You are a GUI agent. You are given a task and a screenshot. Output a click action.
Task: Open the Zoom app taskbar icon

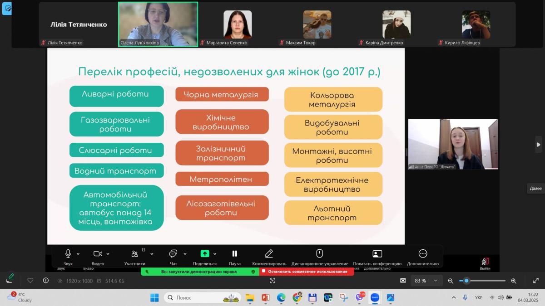375,297
